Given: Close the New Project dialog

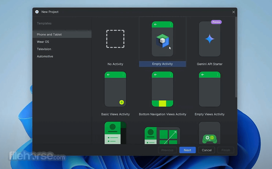Looking at the screenshot, I should tap(233, 12).
